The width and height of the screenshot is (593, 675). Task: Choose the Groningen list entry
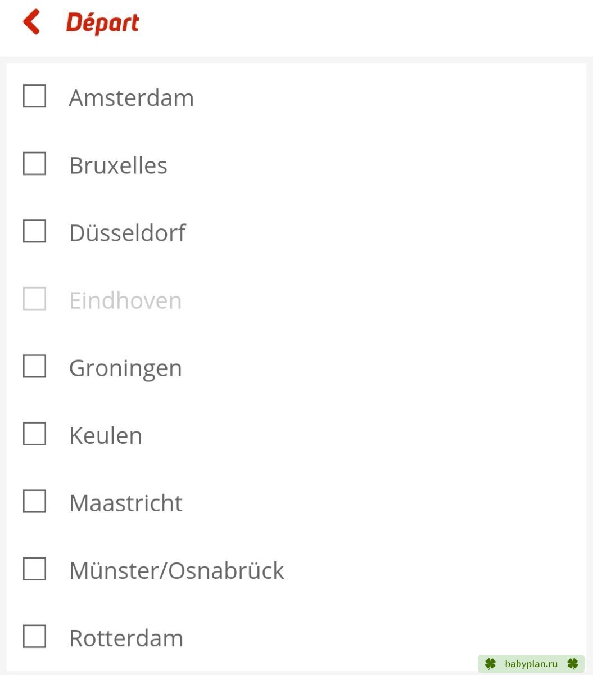(125, 369)
